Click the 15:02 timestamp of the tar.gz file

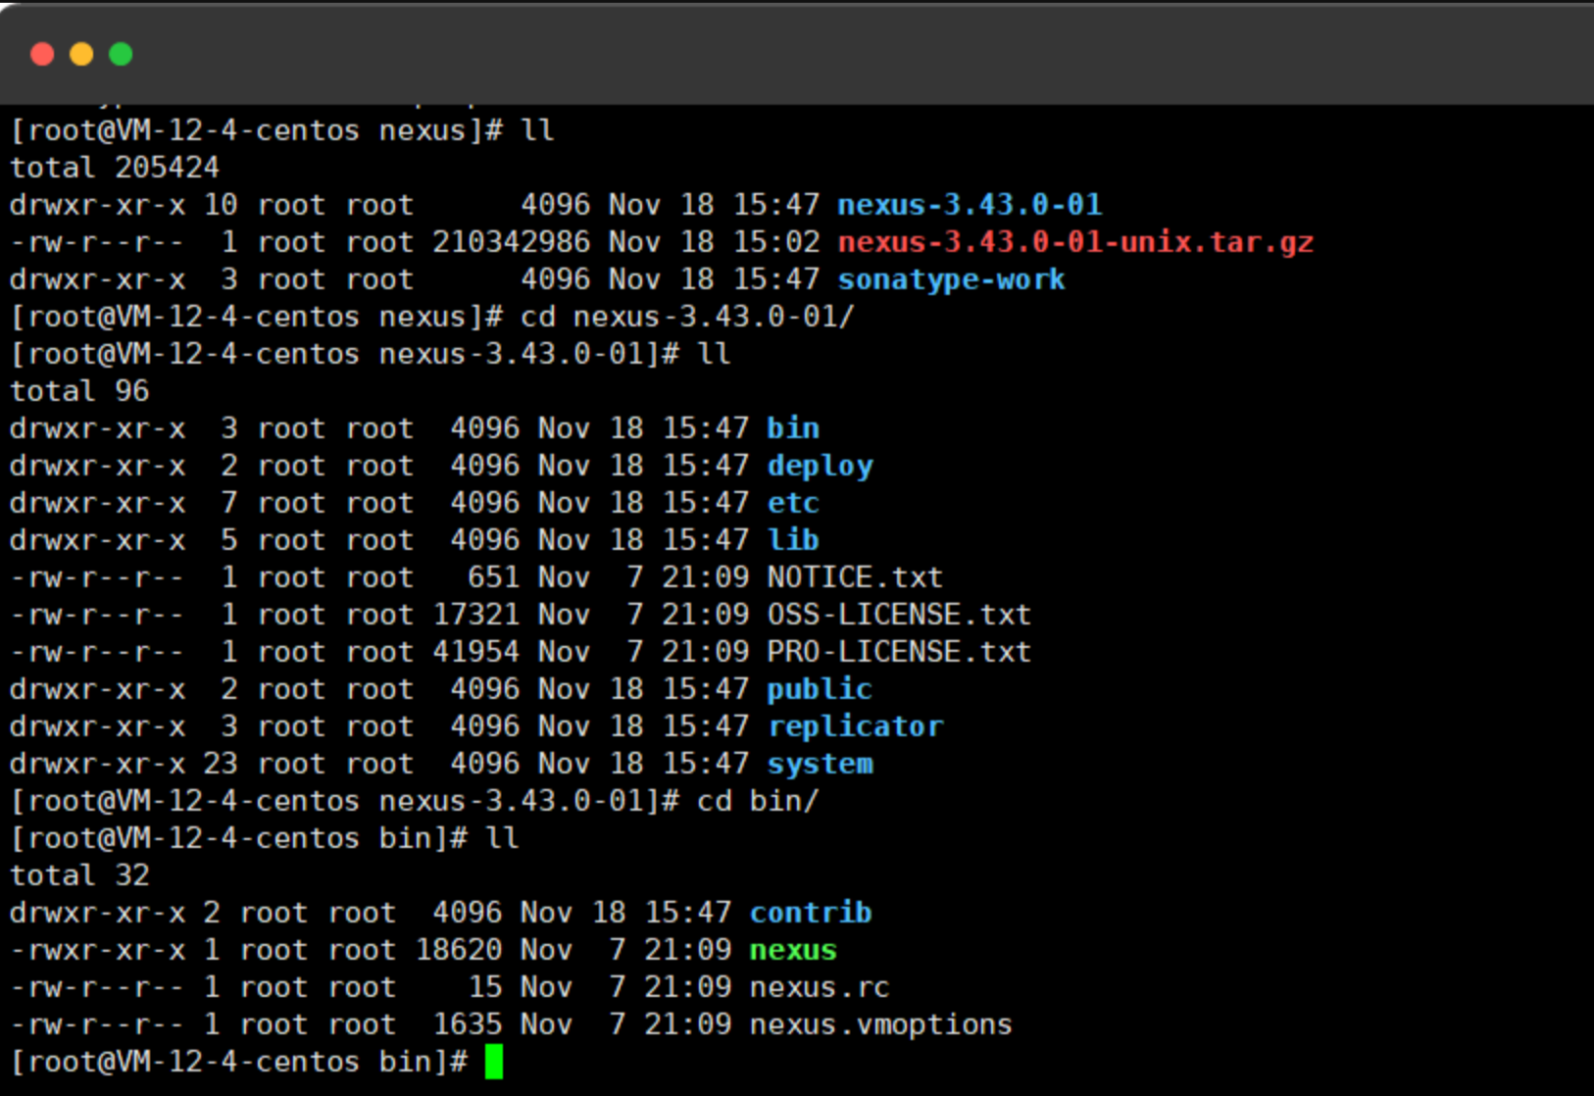click(776, 242)
